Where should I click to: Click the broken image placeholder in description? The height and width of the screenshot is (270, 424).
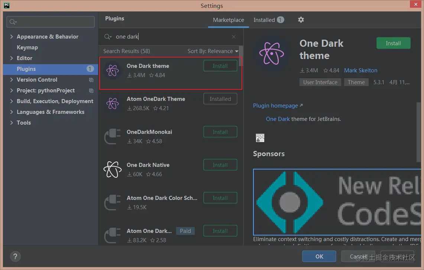point(260,138)
